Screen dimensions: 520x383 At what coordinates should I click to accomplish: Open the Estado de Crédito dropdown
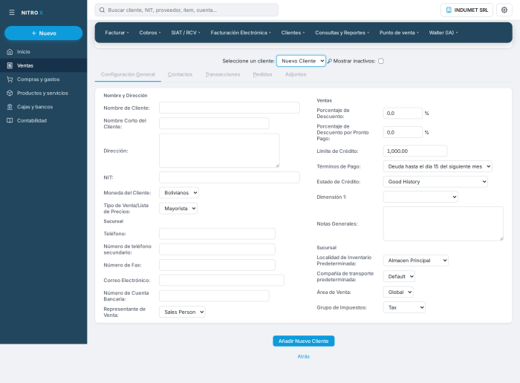[435, 182]
